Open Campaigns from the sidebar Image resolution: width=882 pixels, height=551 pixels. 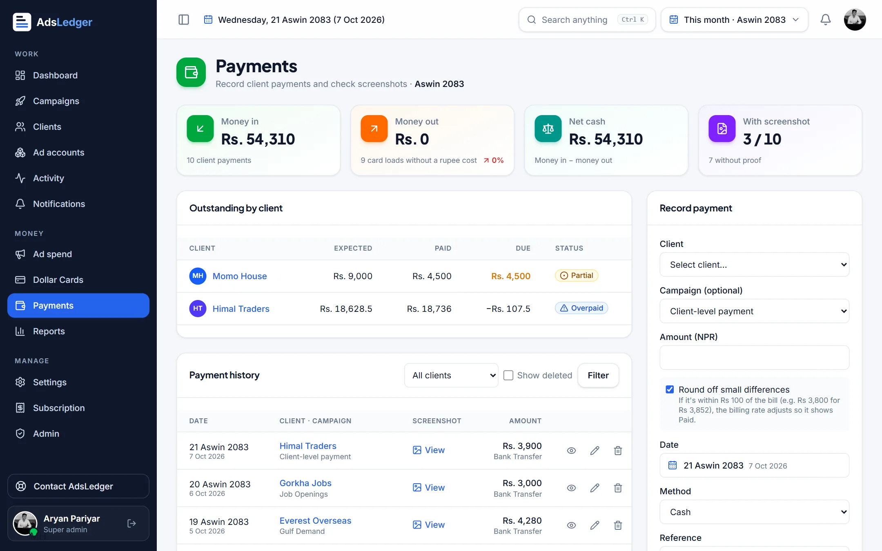[x=78, y=101]
